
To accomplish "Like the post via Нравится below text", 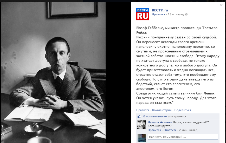I will click(143, 110).
